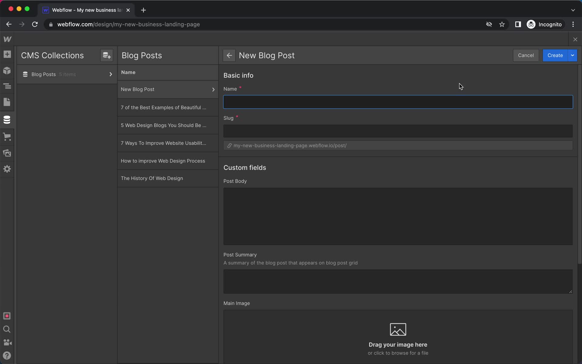Open the Navigator panel
This screenshot has height=364, width=582.
7,86
